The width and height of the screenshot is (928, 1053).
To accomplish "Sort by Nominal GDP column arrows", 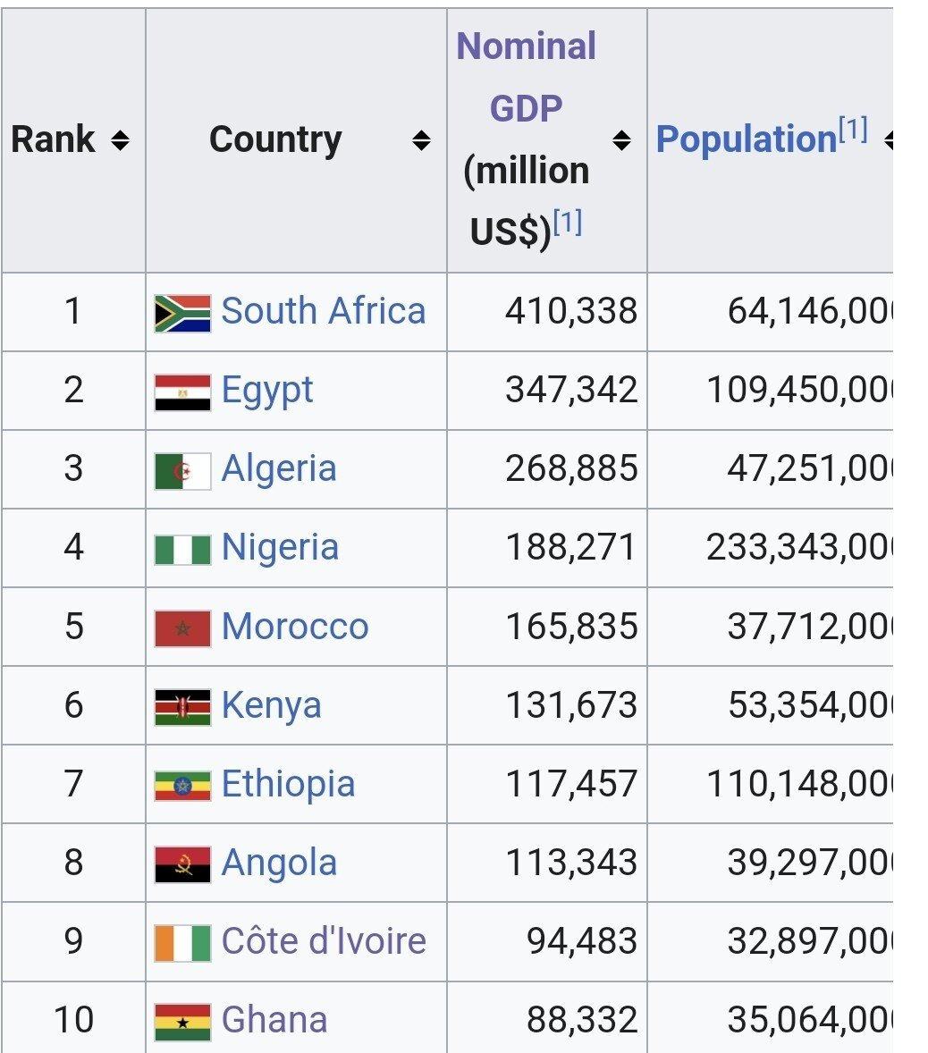I will 621,140.
